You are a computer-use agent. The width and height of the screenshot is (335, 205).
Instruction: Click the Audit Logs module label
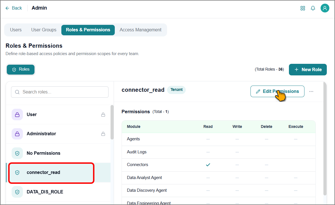pos(137,152)
